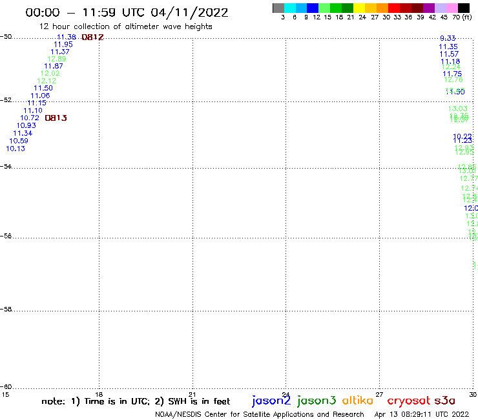Click wave height value 11.10
The height and width of the screenshot is (420, 478).
coord(33,110)
